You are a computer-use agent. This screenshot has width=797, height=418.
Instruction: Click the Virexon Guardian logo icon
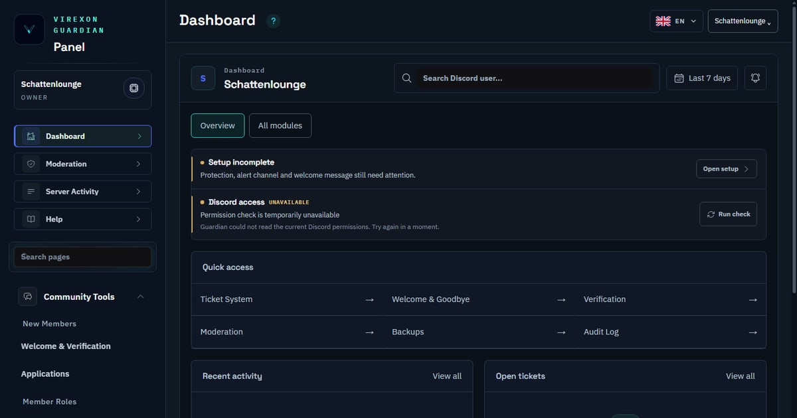coord(29,29)
